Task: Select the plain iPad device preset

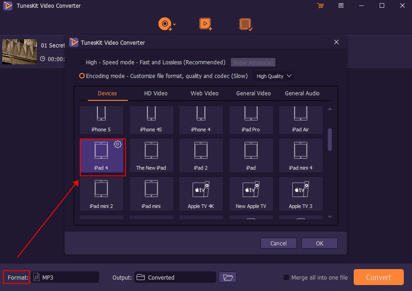Action: pyautogui.click(x=251, y=156)
